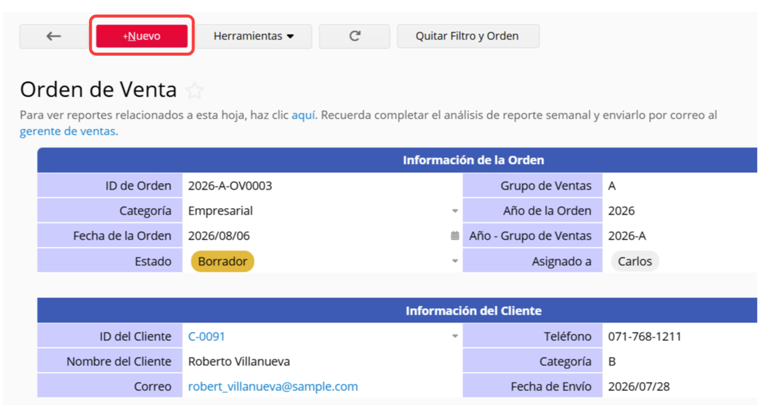Click ID de Orden field 2026-A-OV0003
Viewport: 763px width, 405px height.
(230, 185)
